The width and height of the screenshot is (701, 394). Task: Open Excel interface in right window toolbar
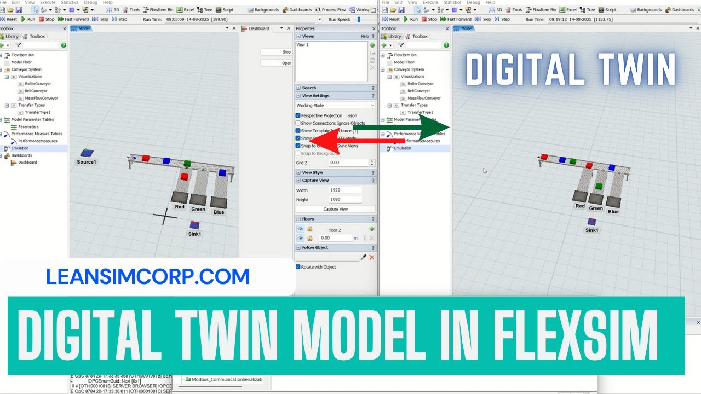click(568, 10)
